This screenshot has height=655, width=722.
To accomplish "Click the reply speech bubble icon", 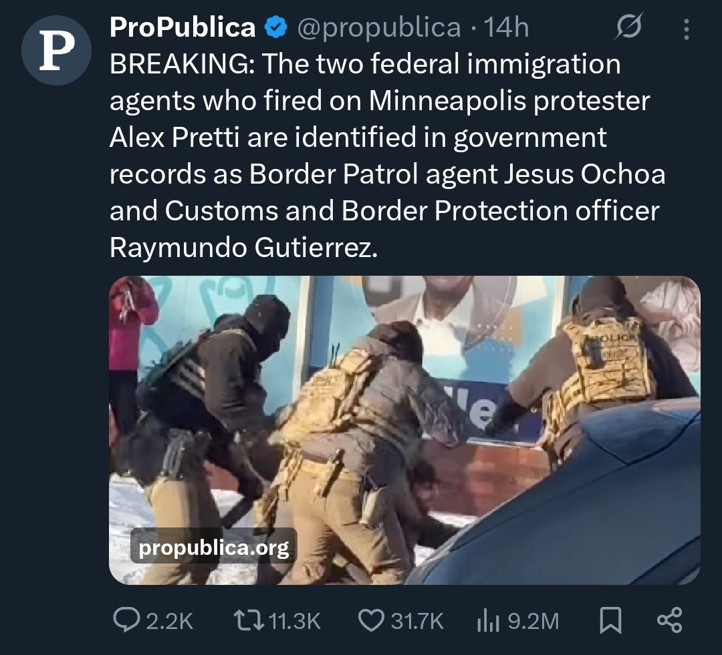I will click(126, 620).
